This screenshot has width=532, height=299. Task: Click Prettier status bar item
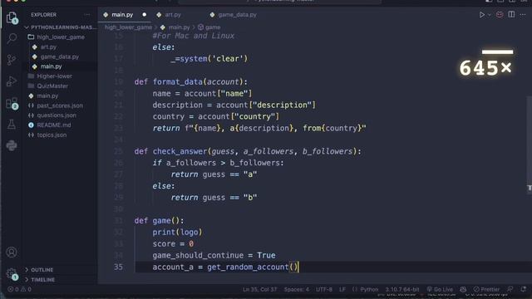click(x=486, y=289)
